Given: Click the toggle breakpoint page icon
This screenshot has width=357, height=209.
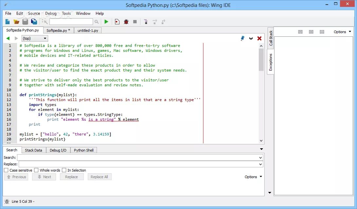Looking at the screenshot, I should click(x=117, y=22).
